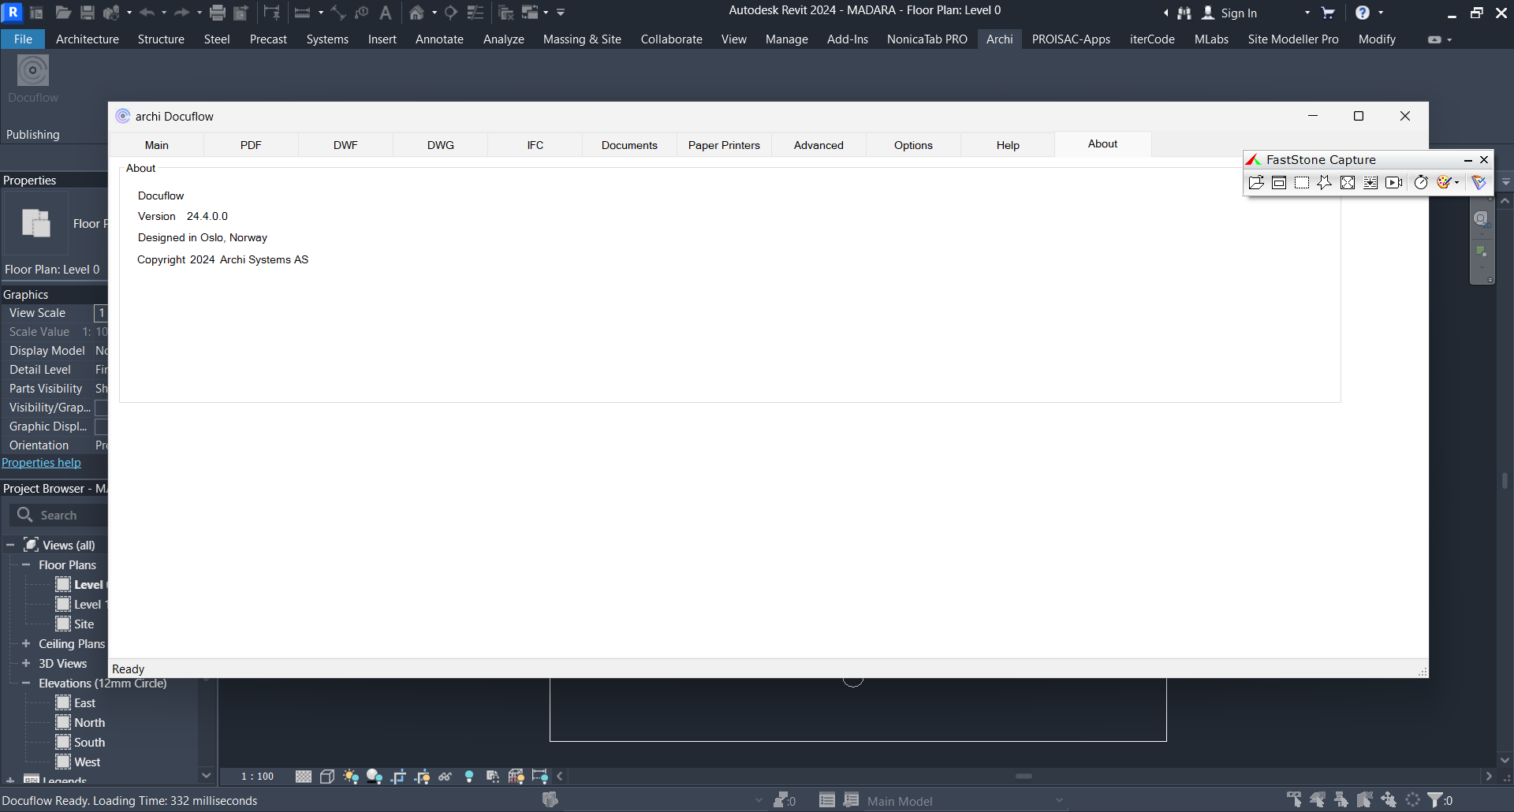Click FastStone Capture Freehand Region icon
1514x812 pixels.
click(x=1325, y=183)
